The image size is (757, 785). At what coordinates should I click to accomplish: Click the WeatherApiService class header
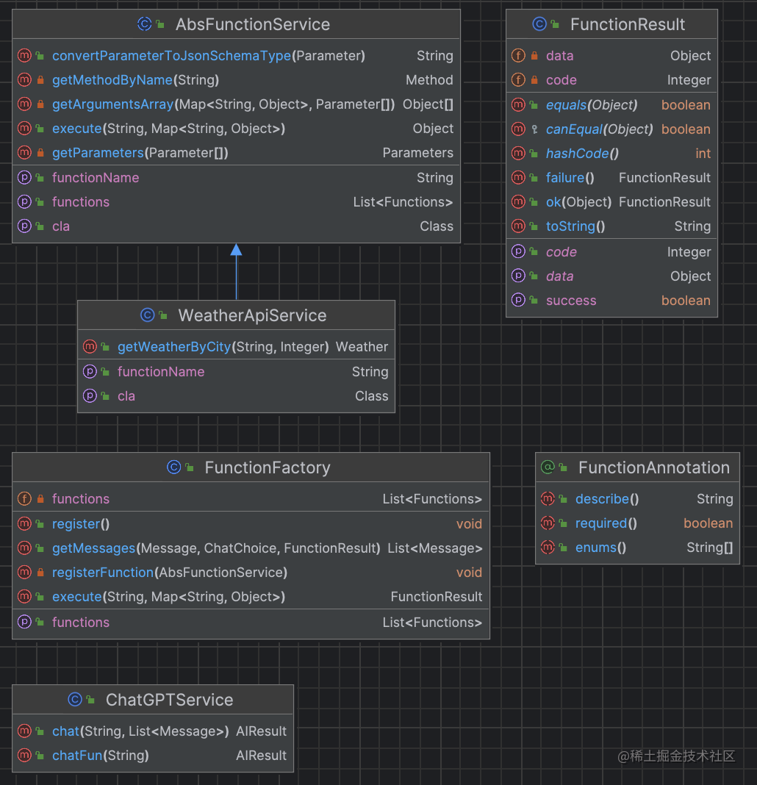click(237, 315)
